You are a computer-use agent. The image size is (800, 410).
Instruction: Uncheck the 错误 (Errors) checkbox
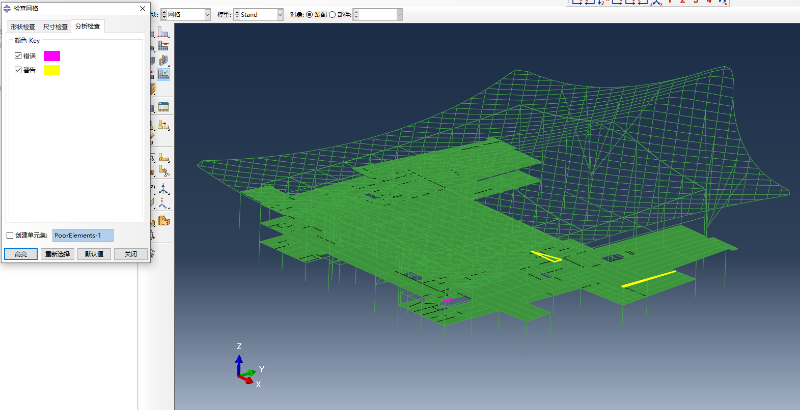pos(18,56)
